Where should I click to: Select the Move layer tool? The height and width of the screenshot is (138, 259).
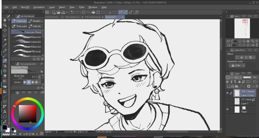(5, 30)
